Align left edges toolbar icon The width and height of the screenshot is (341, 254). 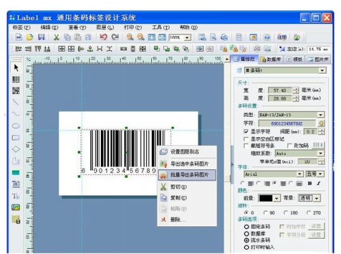tap(18, 49)
